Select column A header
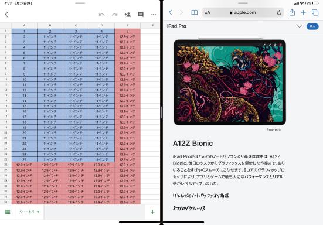 point(24,25)
